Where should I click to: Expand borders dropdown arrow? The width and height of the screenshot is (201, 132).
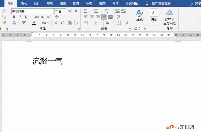[100, 23]
